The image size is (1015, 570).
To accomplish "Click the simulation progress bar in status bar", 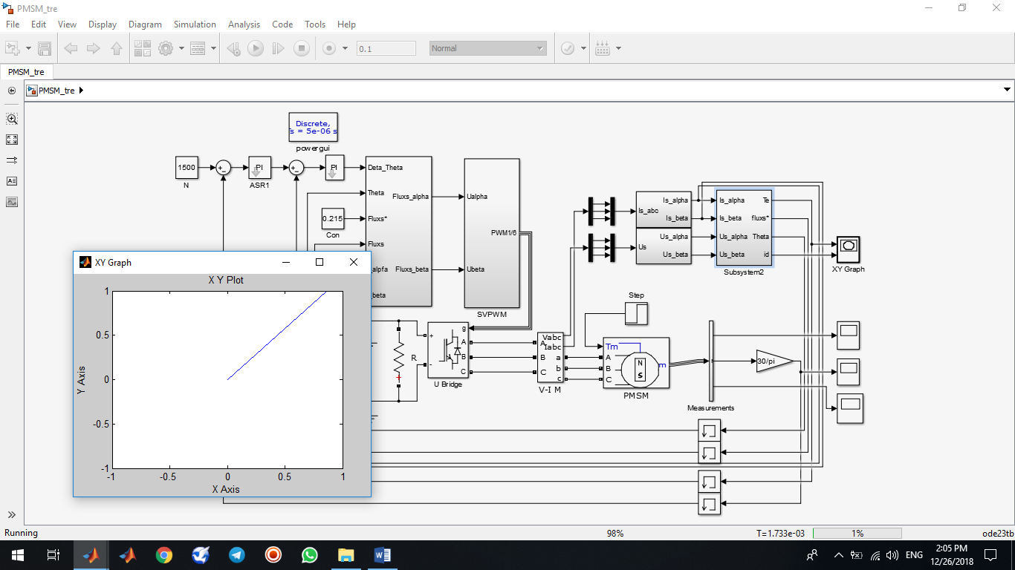I will click(x=857, y=534).
